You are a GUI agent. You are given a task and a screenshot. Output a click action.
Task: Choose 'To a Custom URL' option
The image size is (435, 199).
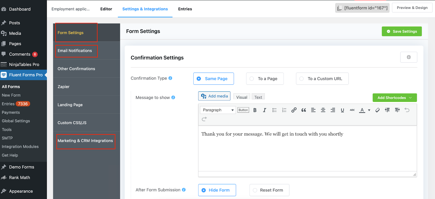point(322,79)
